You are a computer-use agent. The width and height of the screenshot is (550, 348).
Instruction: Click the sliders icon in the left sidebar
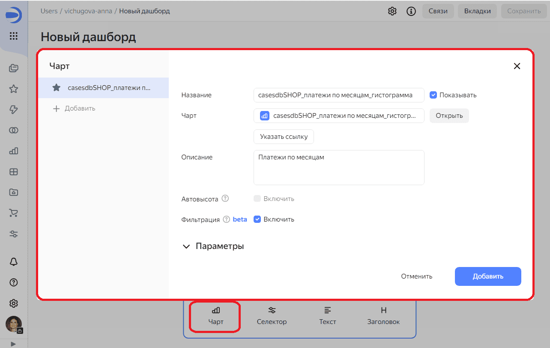coord(14,234)
